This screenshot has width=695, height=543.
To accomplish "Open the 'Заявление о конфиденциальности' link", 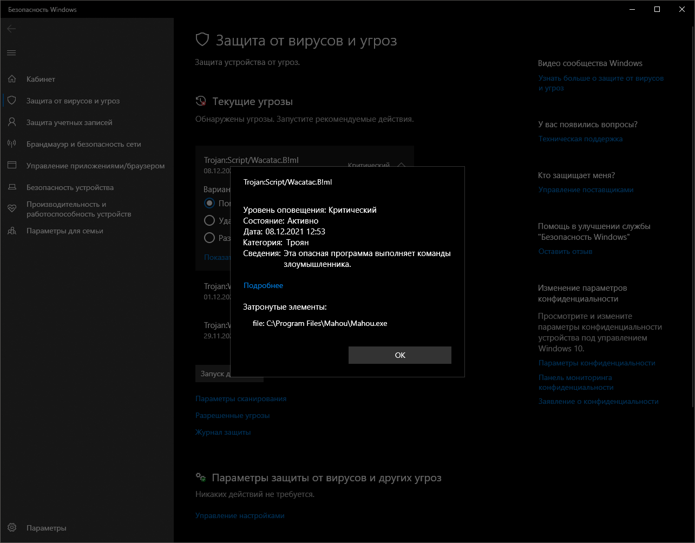I will pyautogui.click(x=598, y=401).
